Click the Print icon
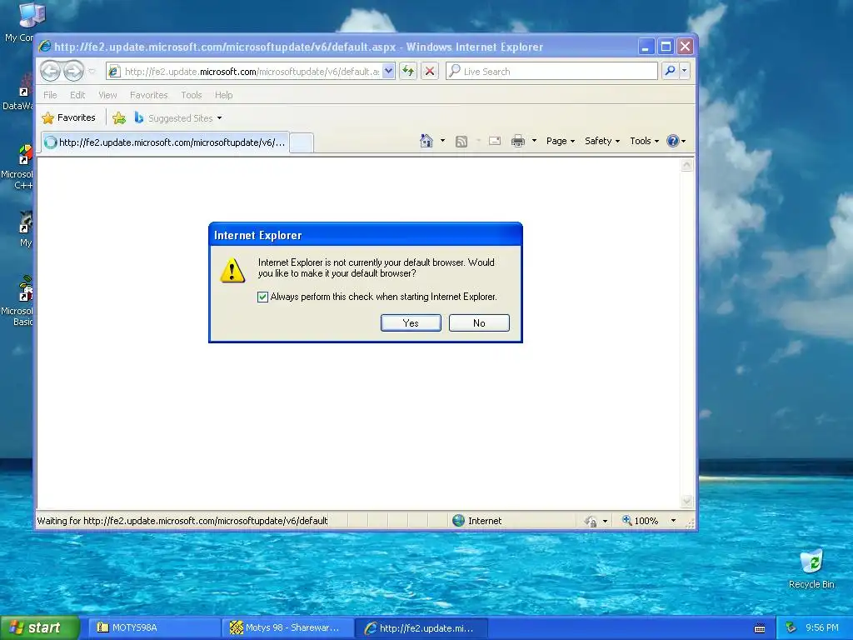The height and width of the screenshot is (640, 853). (518, 141)
